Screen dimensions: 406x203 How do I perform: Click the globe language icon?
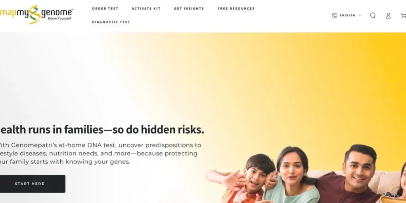(335, 15)
